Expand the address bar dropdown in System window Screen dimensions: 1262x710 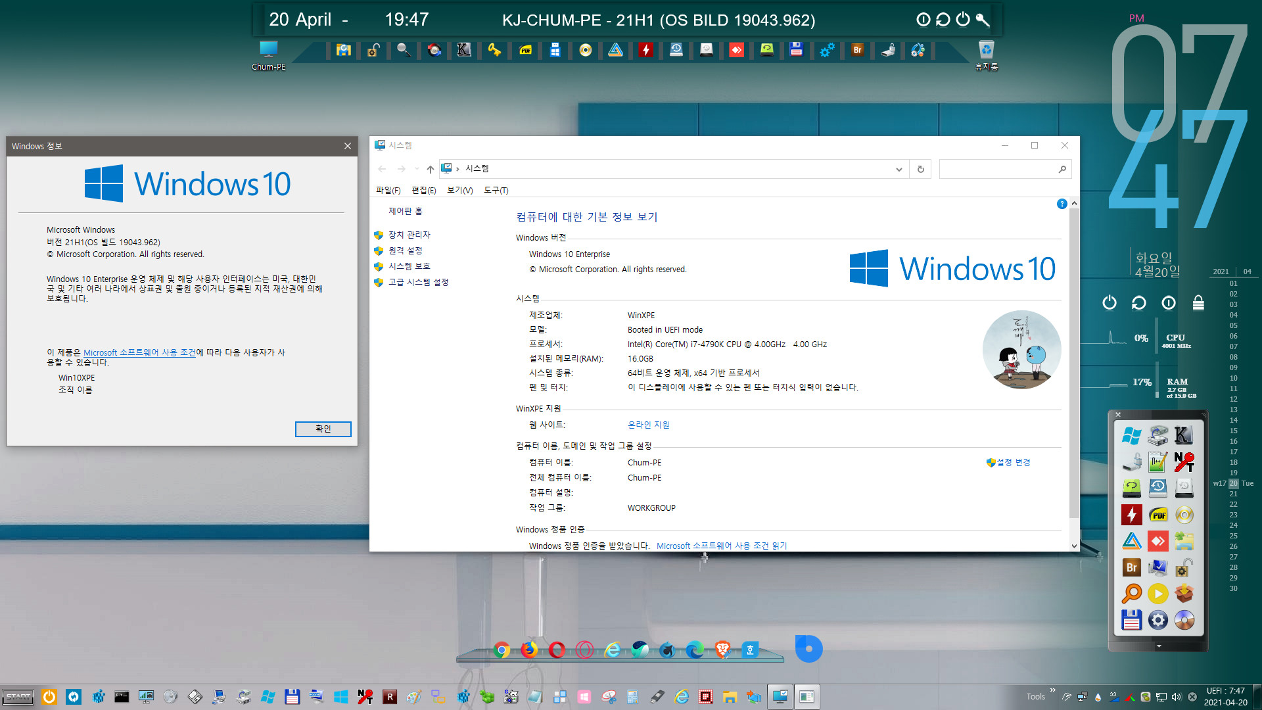click(x=899, y=169)
